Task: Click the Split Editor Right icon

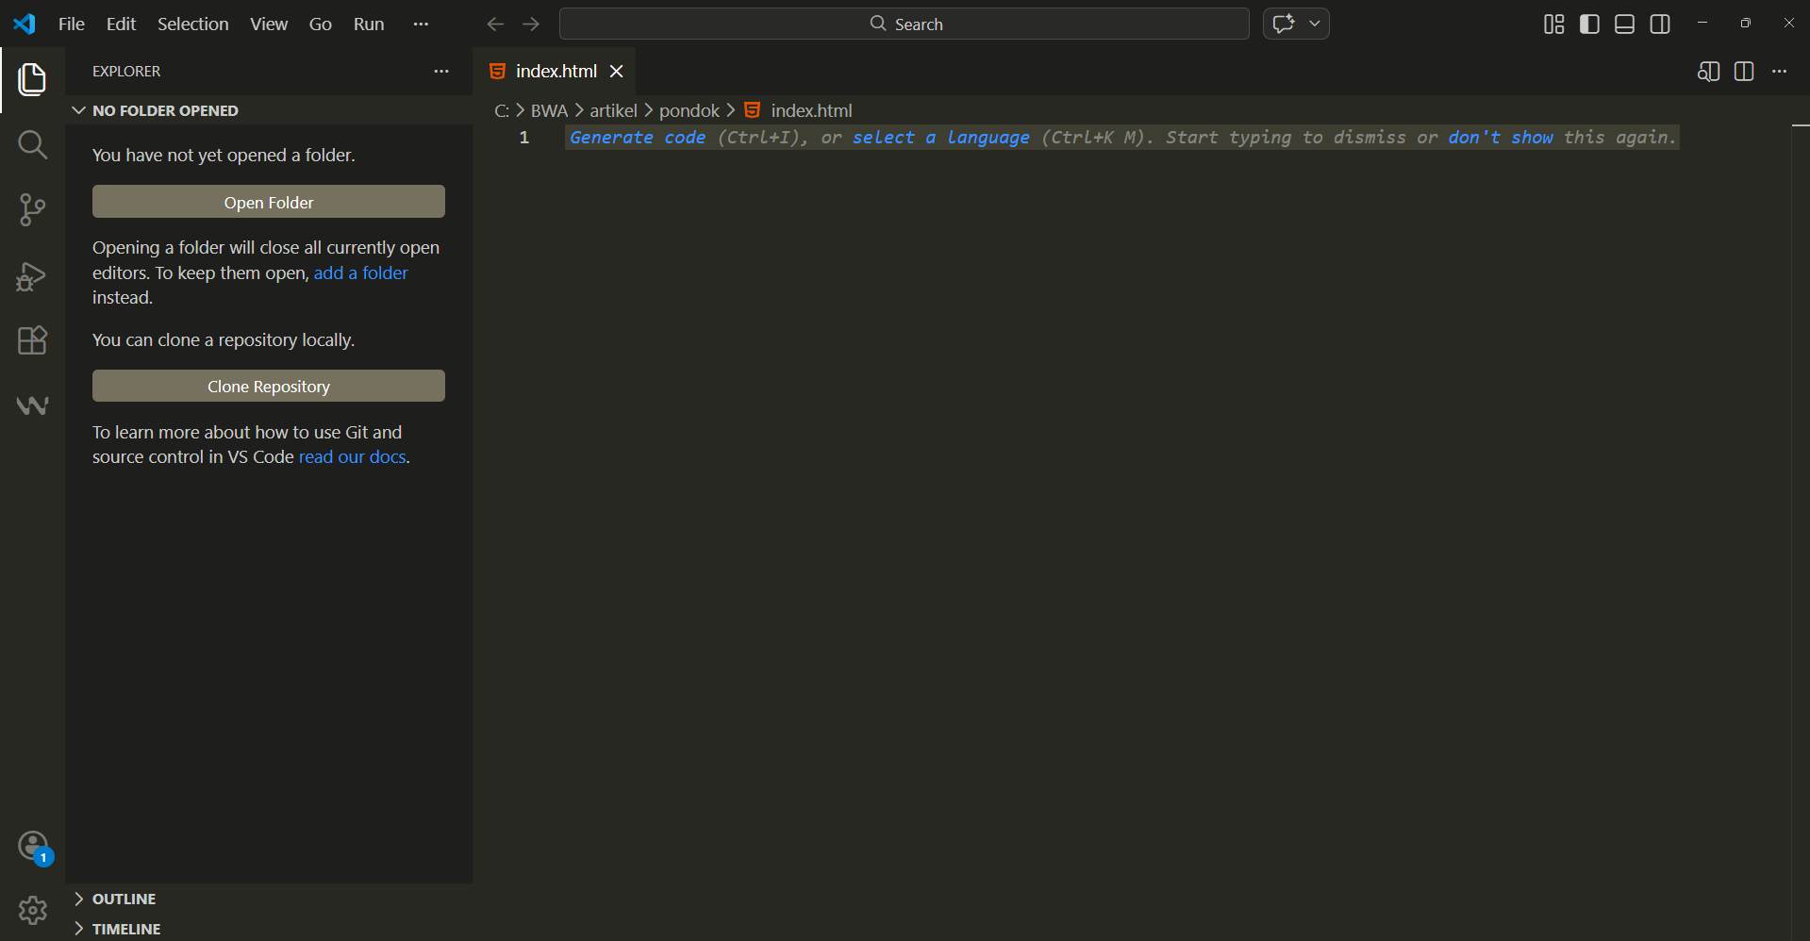Action: coord(1743,72)
